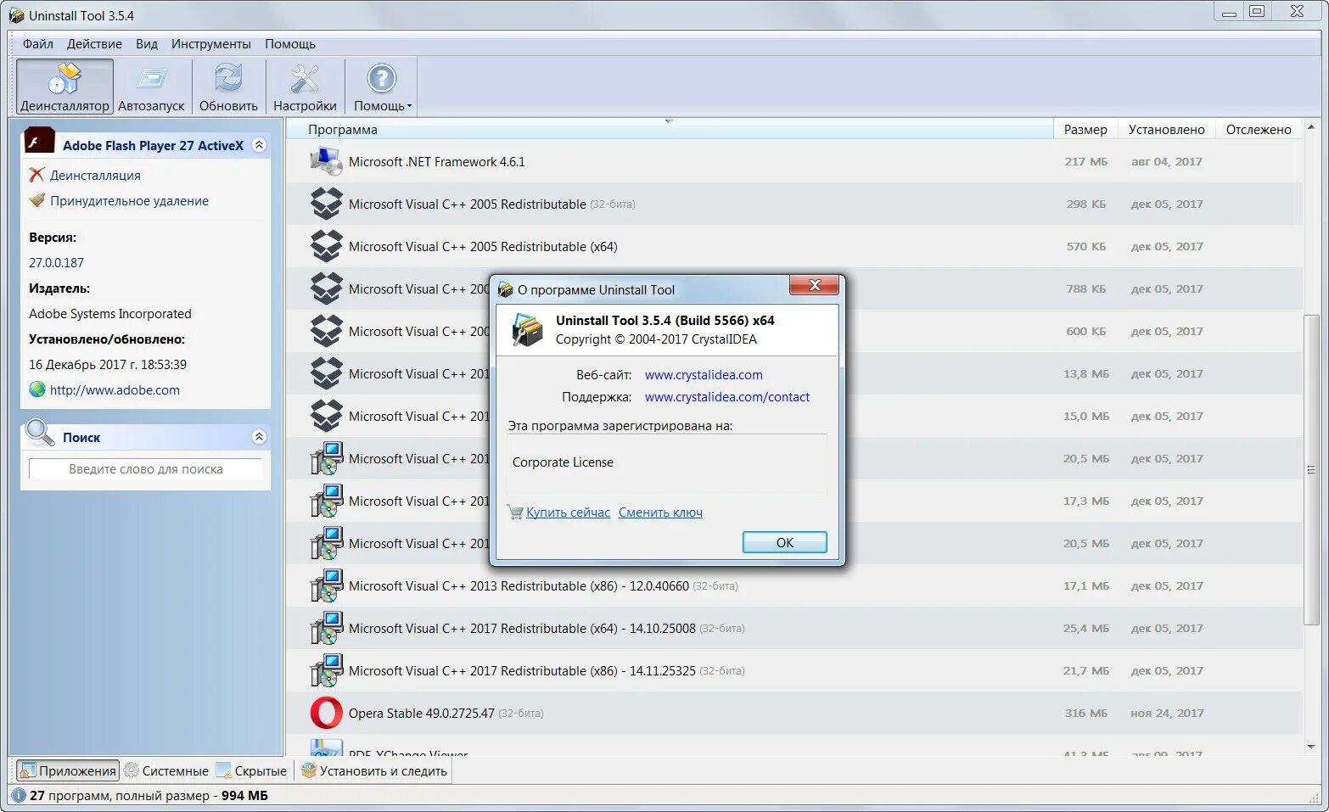Click the Adobe Systems Incorporated publisher text

click(x=110, y=314)
